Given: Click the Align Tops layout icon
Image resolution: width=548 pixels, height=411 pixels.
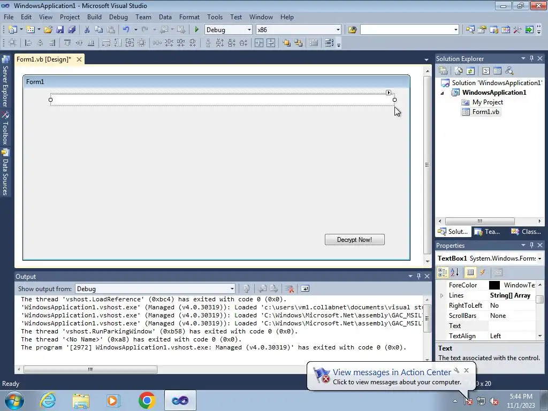Looking at the screenshot, I should pyautogui.click(x=67, y=43).
